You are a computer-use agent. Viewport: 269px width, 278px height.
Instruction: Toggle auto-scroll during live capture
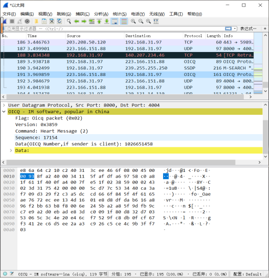pos(115,21)
